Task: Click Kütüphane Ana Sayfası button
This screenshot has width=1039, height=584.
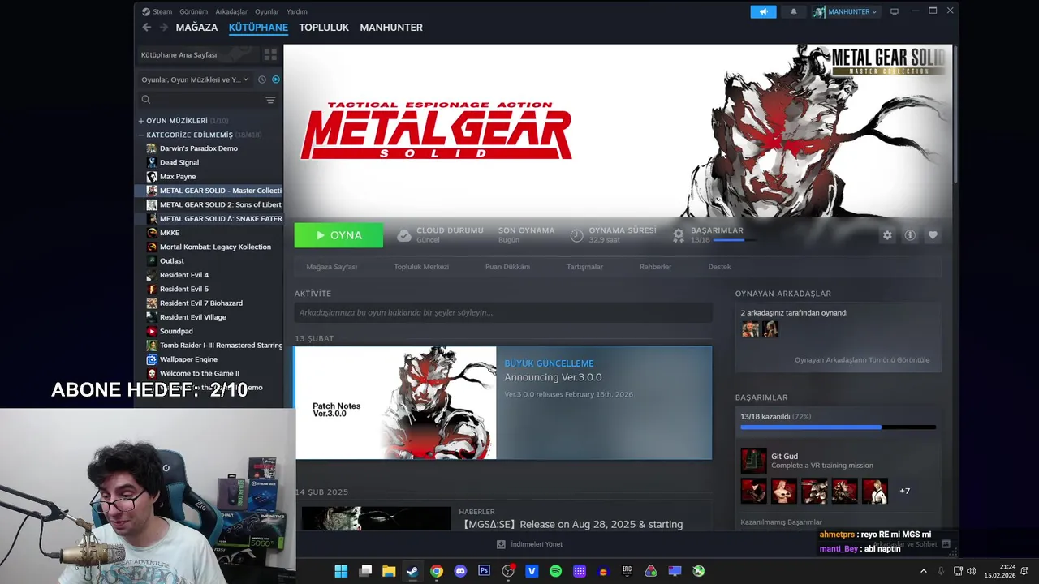Action: click(197, 54)
